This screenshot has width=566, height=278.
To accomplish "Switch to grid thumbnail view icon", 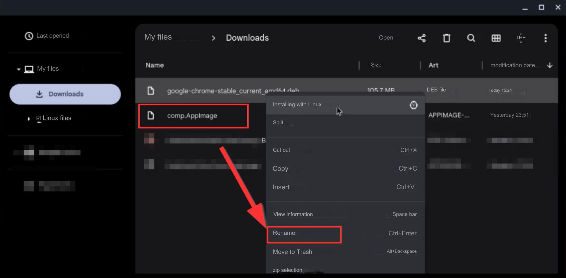I will coord(496,38).
